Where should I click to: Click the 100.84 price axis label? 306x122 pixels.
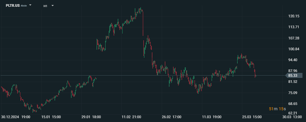(294, 49)
